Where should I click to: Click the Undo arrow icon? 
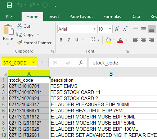point(20,5)
